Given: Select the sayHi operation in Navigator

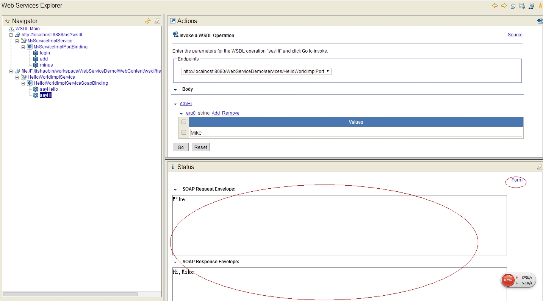Looking at the screenshot, I should [x=45, y=95].
